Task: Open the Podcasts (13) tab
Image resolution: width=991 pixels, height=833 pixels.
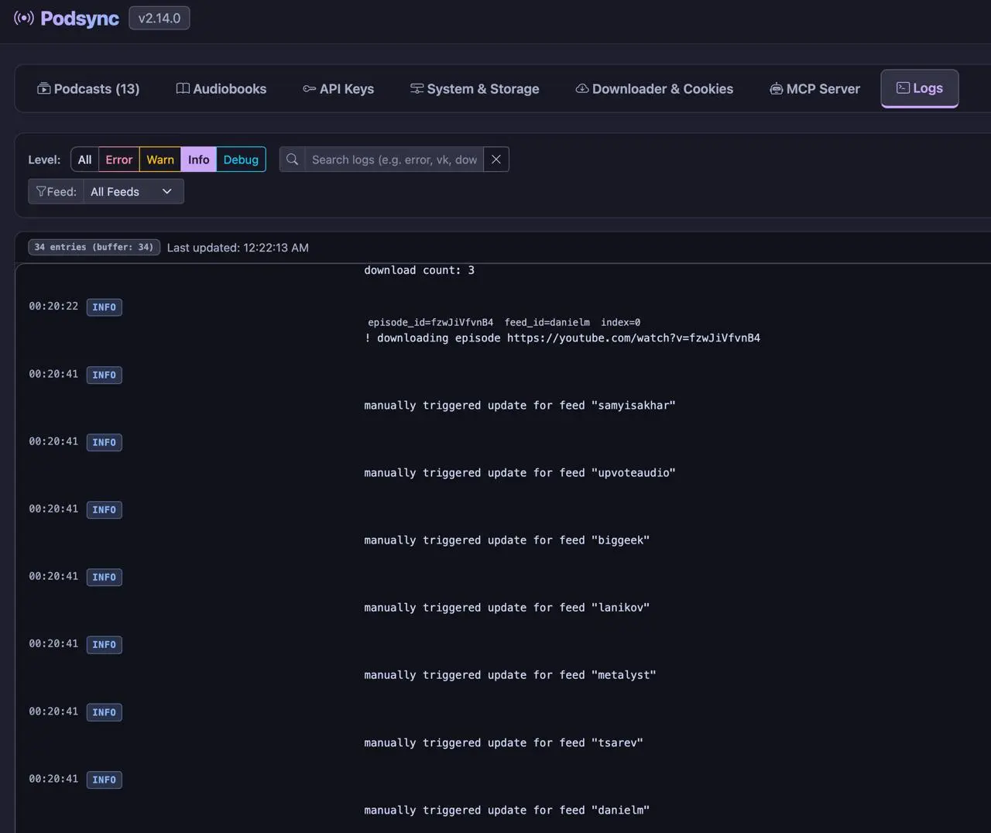Action: (88, 89)
